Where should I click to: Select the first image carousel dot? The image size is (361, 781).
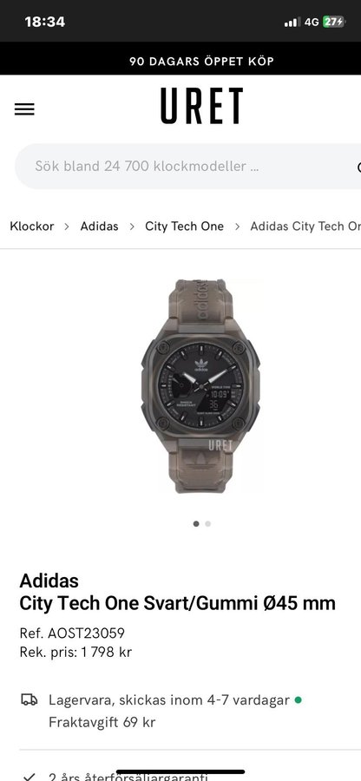point(196,523)
